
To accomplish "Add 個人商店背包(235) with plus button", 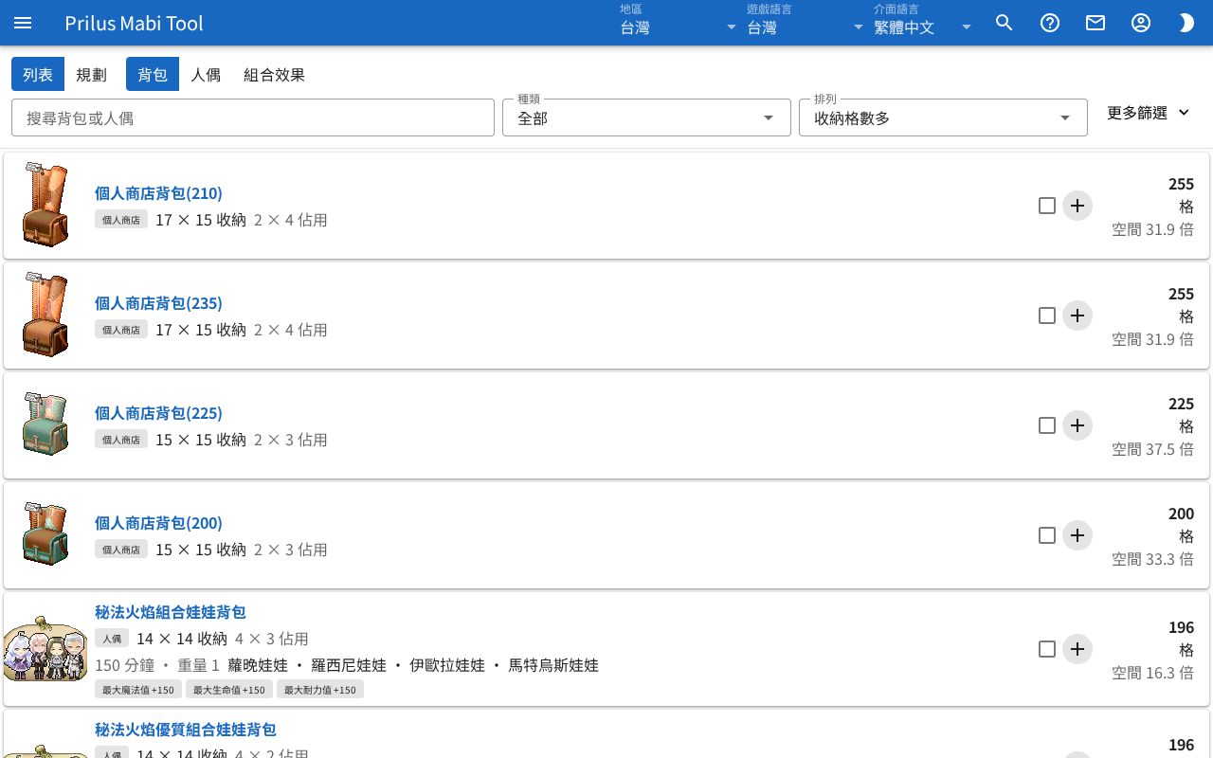I will coord(1077,316).
